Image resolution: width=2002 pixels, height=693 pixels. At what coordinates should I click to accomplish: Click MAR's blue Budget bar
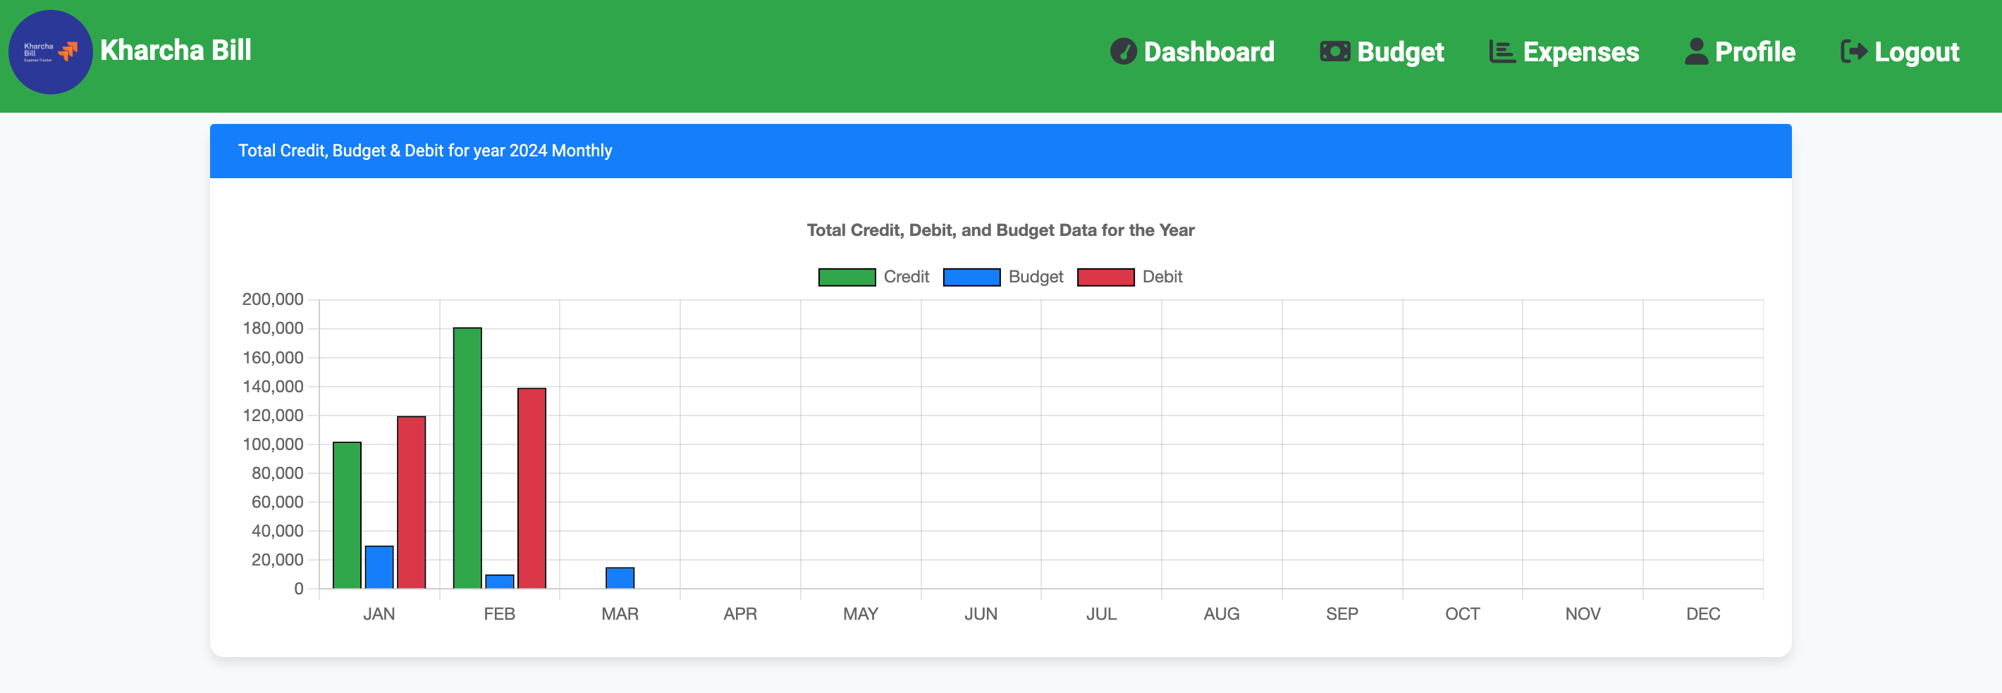[620, 576]
